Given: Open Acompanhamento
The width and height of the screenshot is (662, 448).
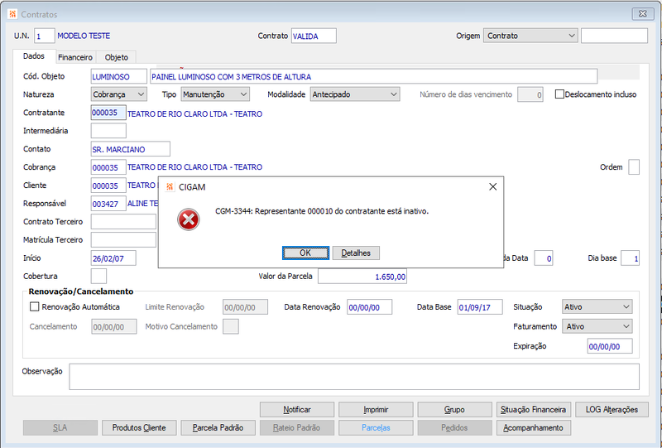Looking at the screenshot, I should (534, 428).
